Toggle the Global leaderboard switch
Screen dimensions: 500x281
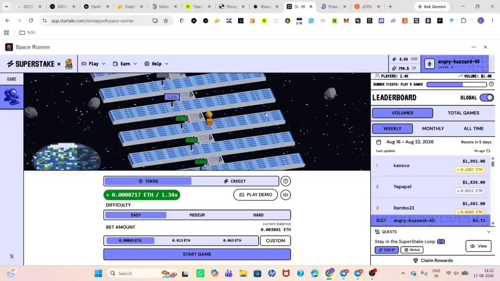pos(487,97)
